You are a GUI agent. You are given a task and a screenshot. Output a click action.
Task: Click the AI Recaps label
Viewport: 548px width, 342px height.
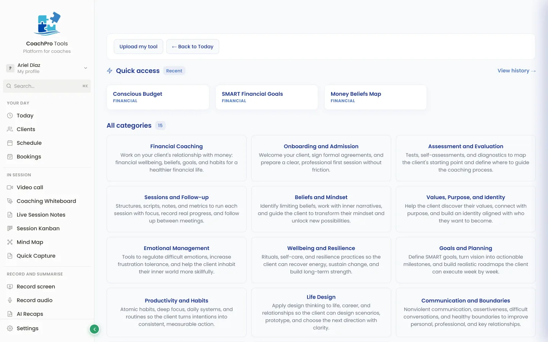30,314
